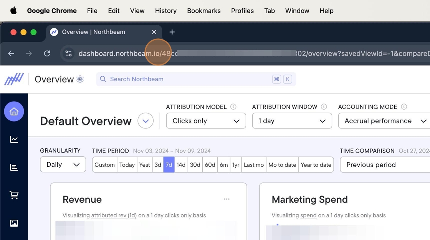Open the 1 day attribution window dropdown
430x240 pixels.
click(x=292, y=121)
